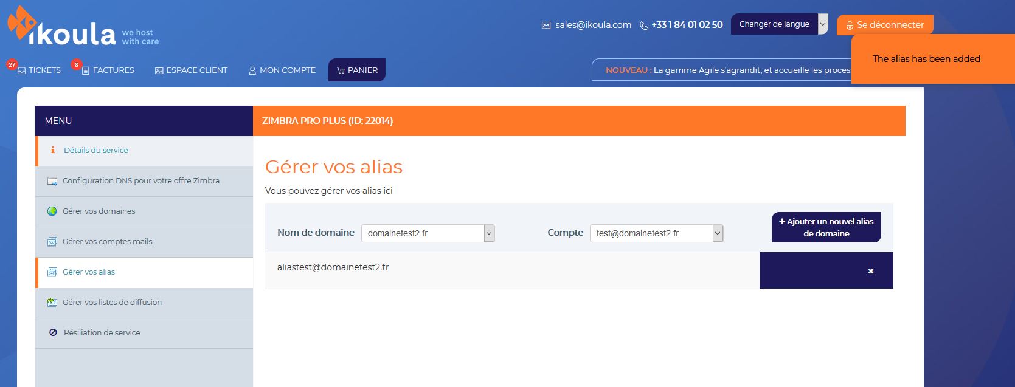Click the NOUVEAU gamme Agile announcement banner

click(721, 70)
